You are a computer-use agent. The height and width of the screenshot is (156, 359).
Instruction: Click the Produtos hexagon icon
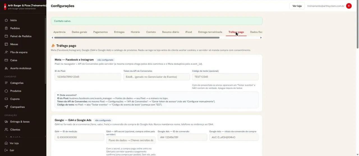tap(6, 91)
